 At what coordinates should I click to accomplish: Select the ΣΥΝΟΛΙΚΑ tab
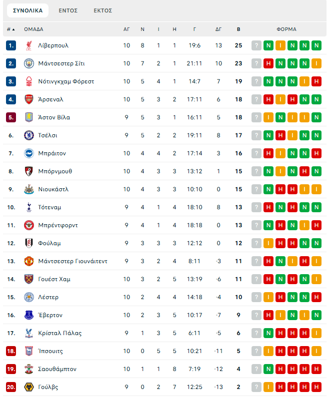[28, 10]
